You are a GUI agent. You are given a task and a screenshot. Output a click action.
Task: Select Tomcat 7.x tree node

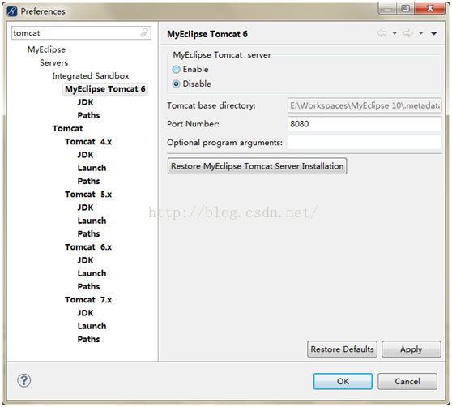[x=88, y=300]
